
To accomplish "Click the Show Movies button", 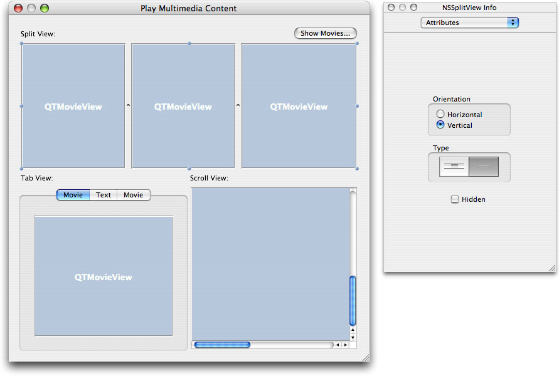I will click(325, 33).
